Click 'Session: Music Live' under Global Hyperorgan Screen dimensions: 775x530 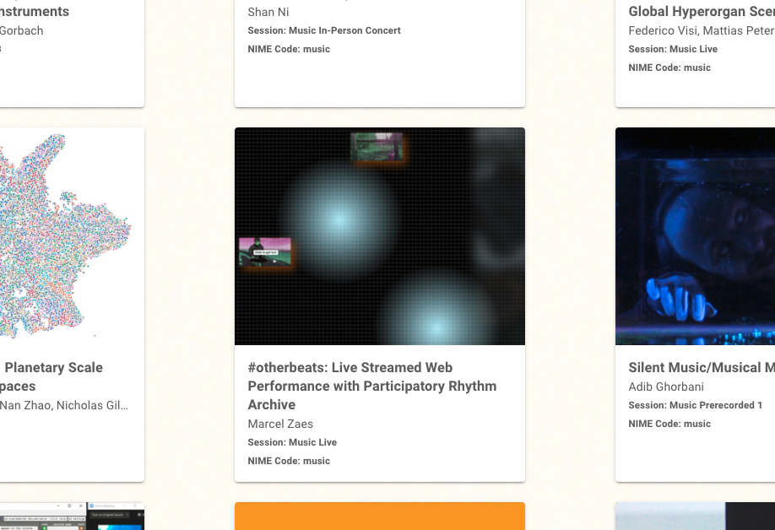pos(673,49)
